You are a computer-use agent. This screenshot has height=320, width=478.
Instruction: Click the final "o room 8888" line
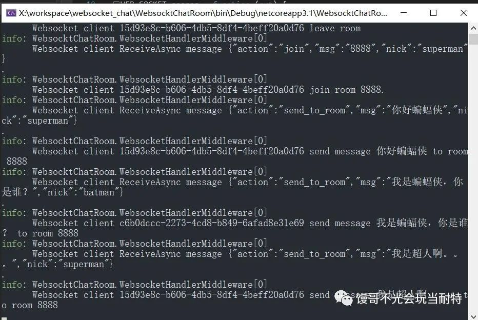click(30, 305)
